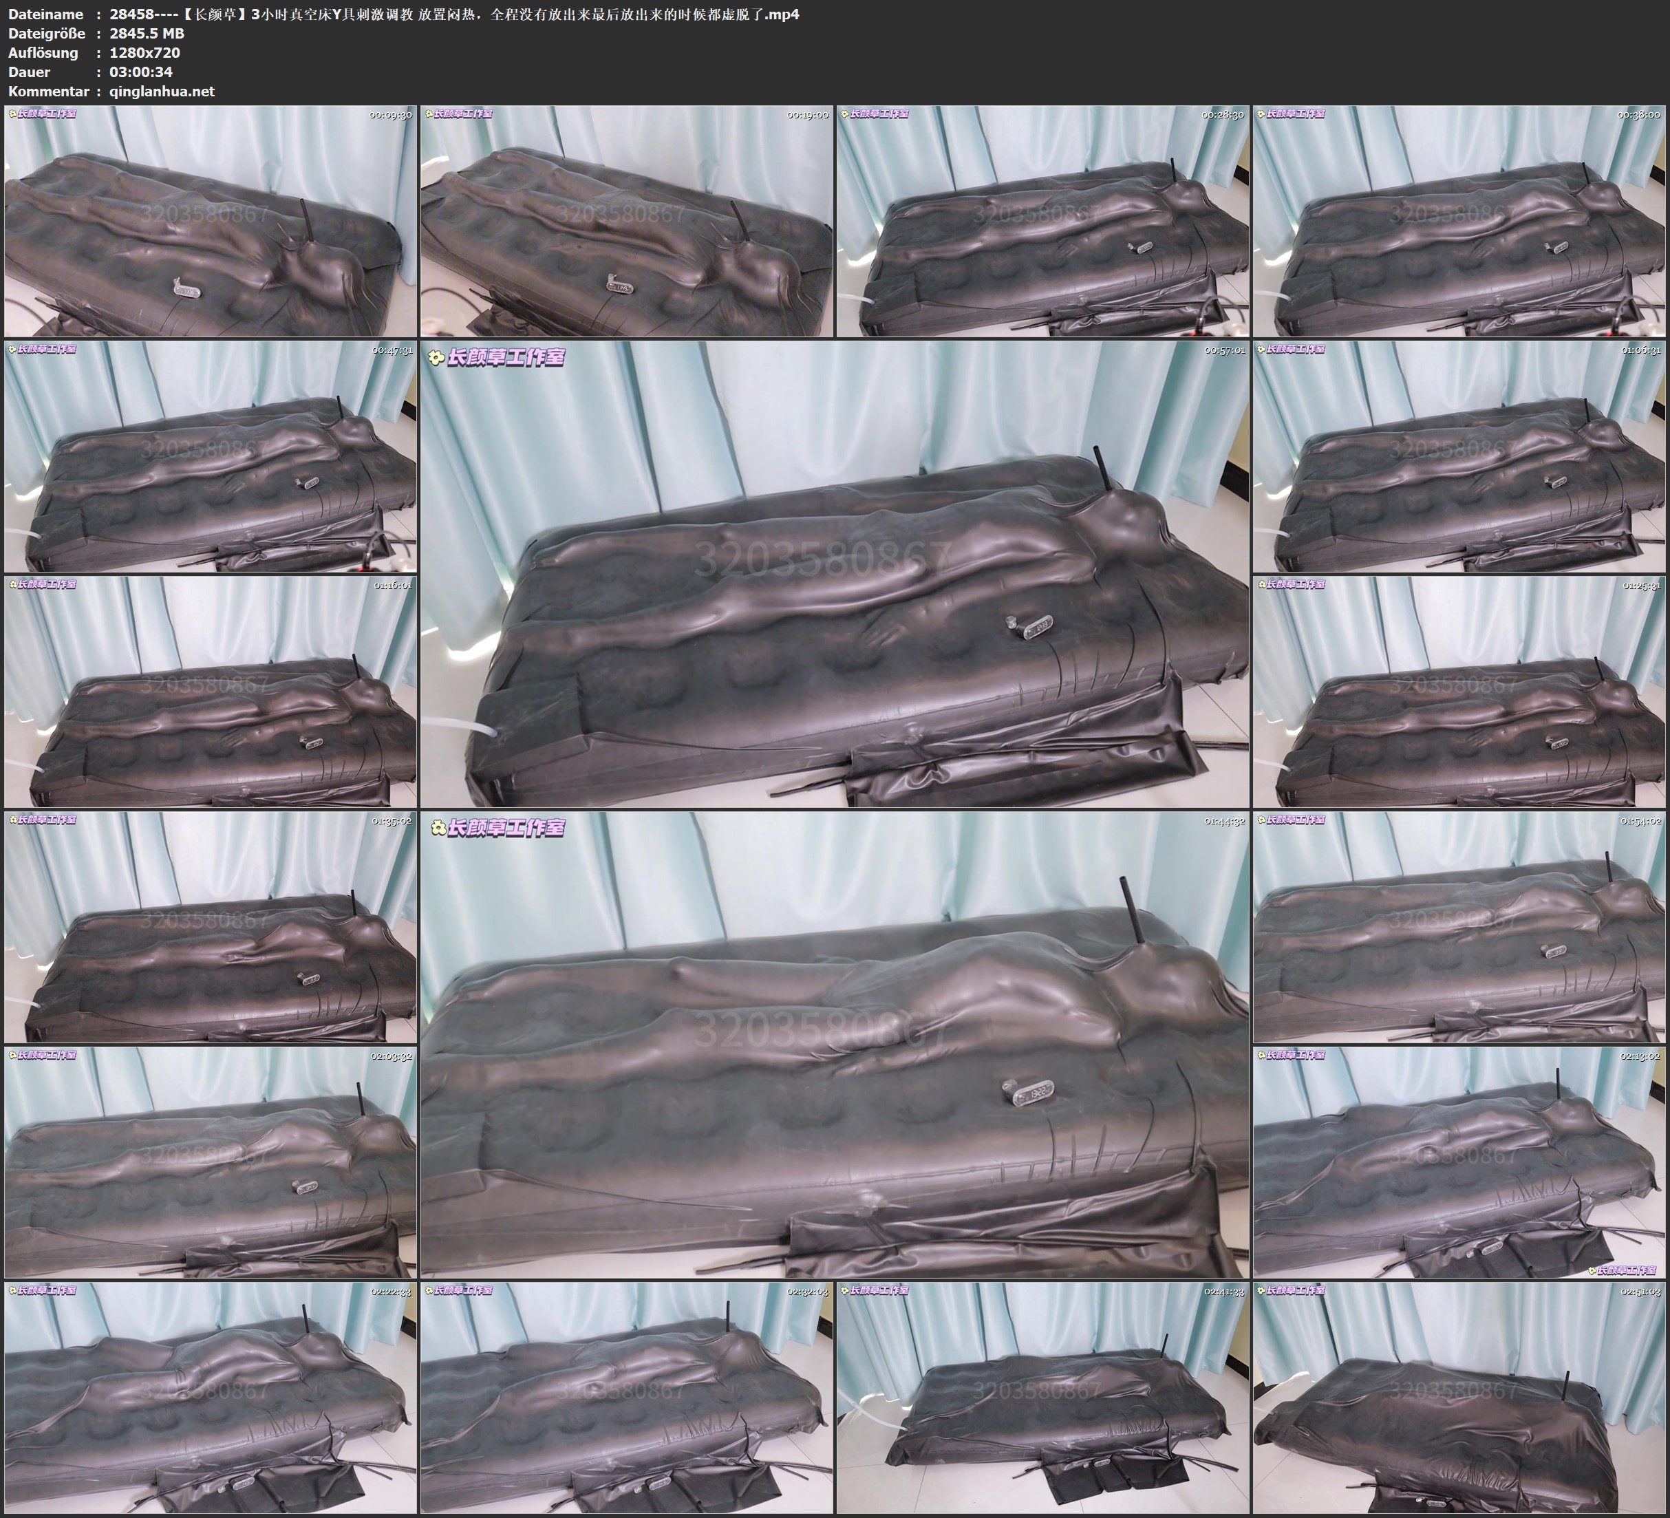Click the thumbnail timestamped 02:32:03
This screenshot has width=1670, height=1518.
(626, 1398)
